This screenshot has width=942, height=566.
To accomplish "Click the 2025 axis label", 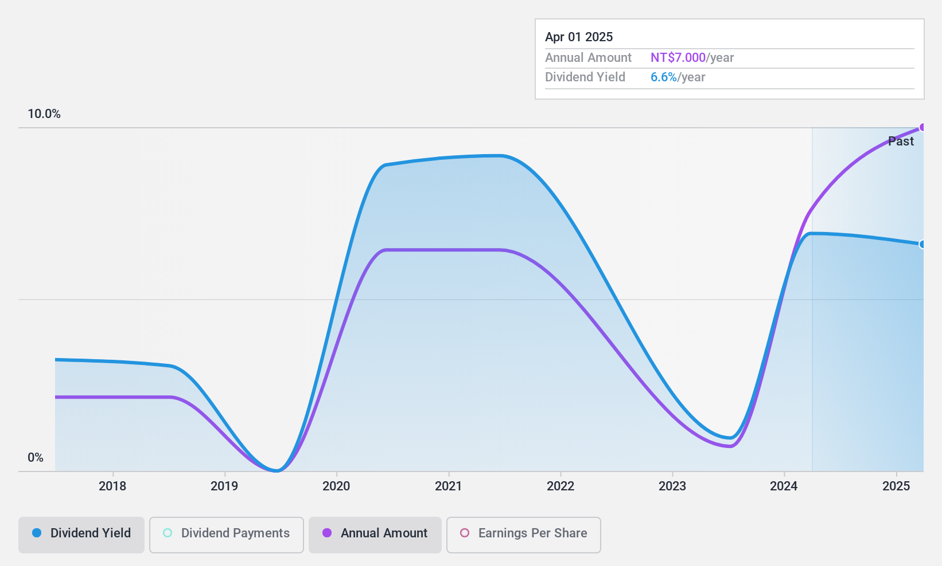I will pyautogui.click(x=896, y=486).
